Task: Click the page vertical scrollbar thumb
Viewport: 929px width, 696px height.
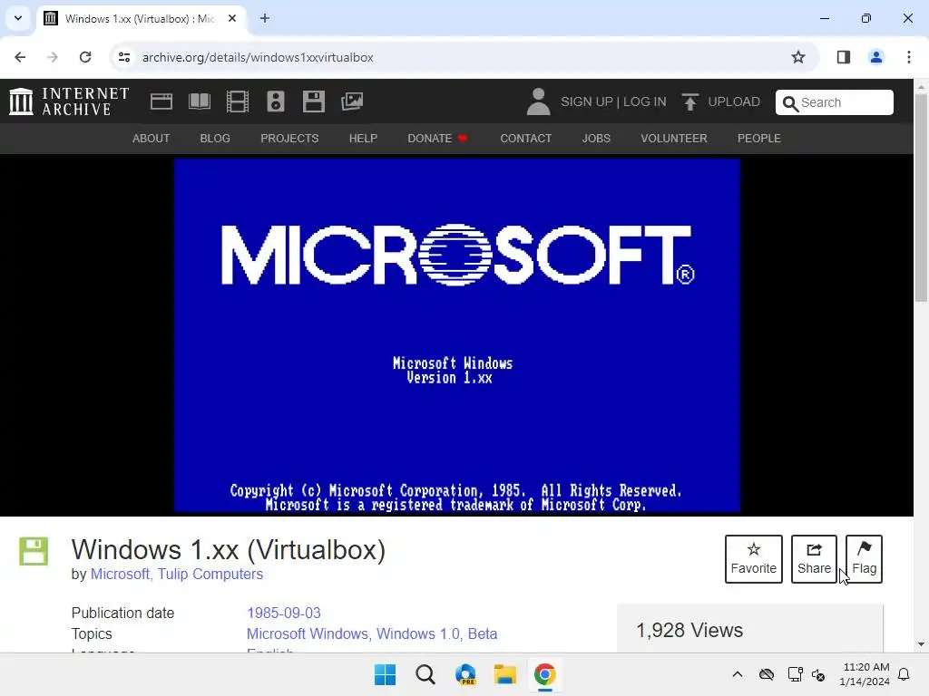Action: (x=921, y=198)
